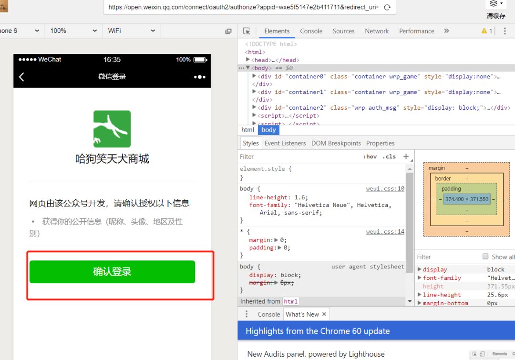Image resolution: width=515 pixels, height=360 pixels.
Task: Expand the head element node
Action: point(248,60)
